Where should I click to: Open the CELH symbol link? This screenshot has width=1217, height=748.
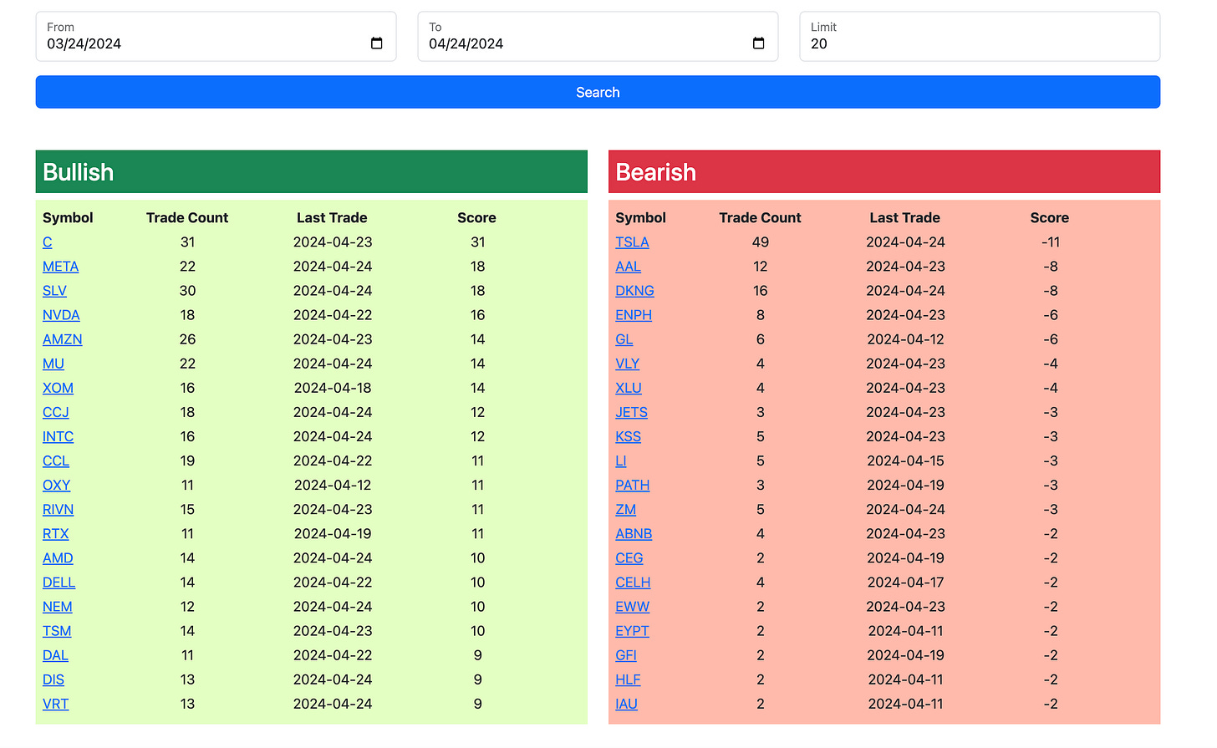(x=633, y=582)
